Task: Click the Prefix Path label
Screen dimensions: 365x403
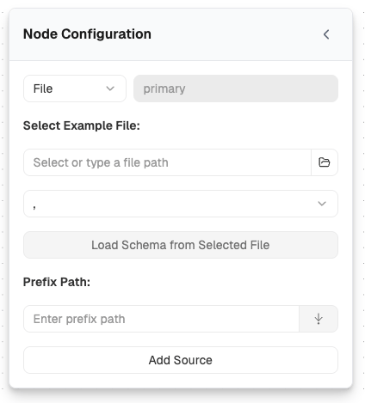Action: coord(57,282)
